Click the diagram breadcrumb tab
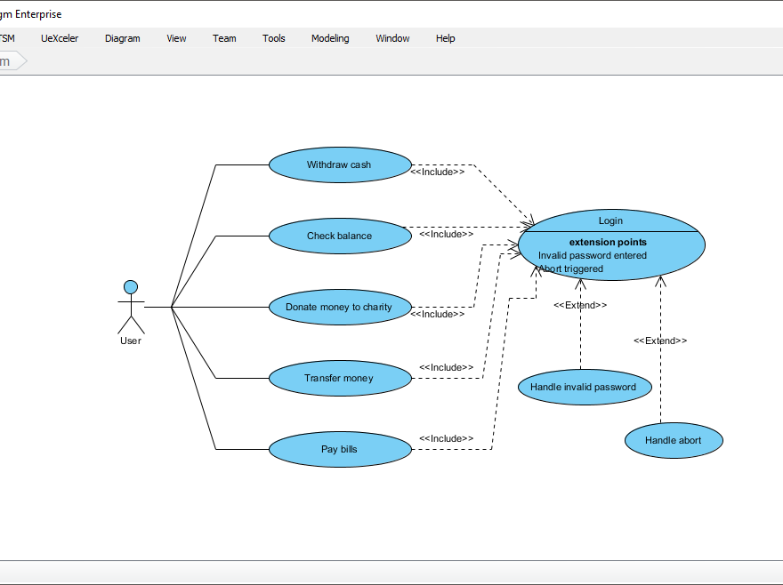The height and width of the screenshot is (585, 783). (x=9, y=60)
